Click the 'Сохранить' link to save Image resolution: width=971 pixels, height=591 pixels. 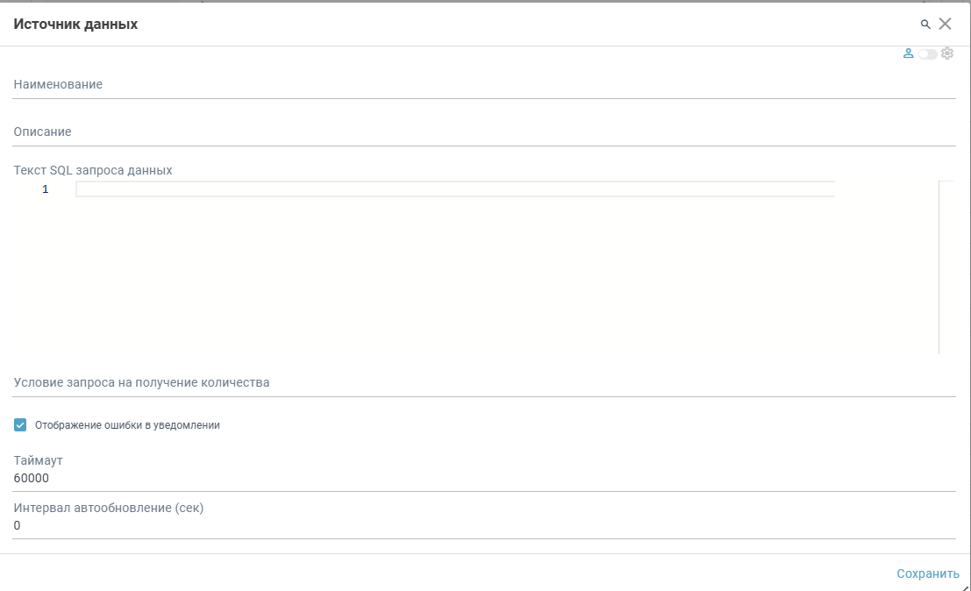tap(928, 573)
